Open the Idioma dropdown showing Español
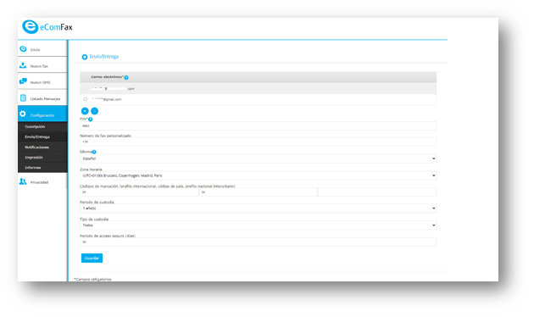The height and width of the screenshot is (317, 534). tap(258, 158)
